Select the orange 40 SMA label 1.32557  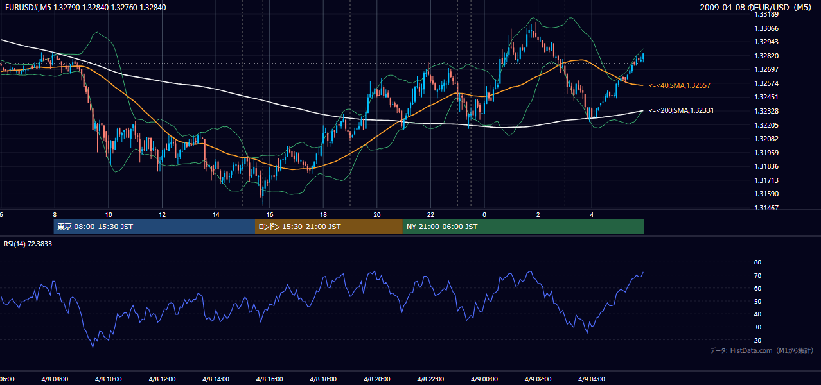pyautogui.click(x=680, y=85)
